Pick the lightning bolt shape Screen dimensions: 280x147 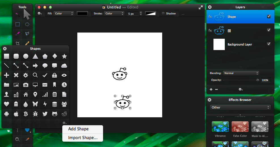click(x=45, y=104)
